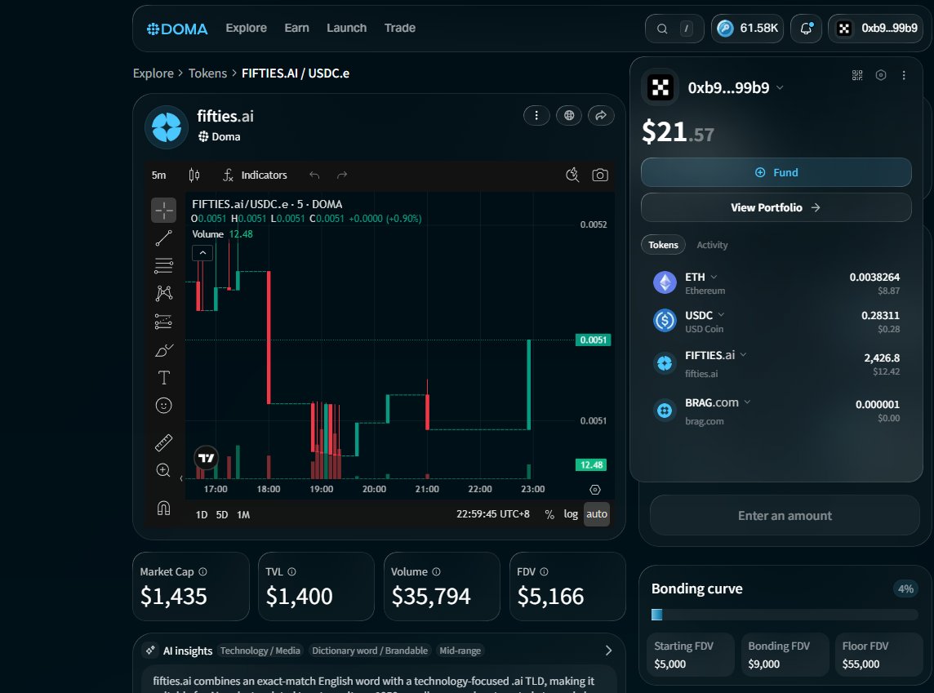Viewport: 934px width, 693px height.
Task: Select the pattern drawing tool
Action: coord(164,293)
